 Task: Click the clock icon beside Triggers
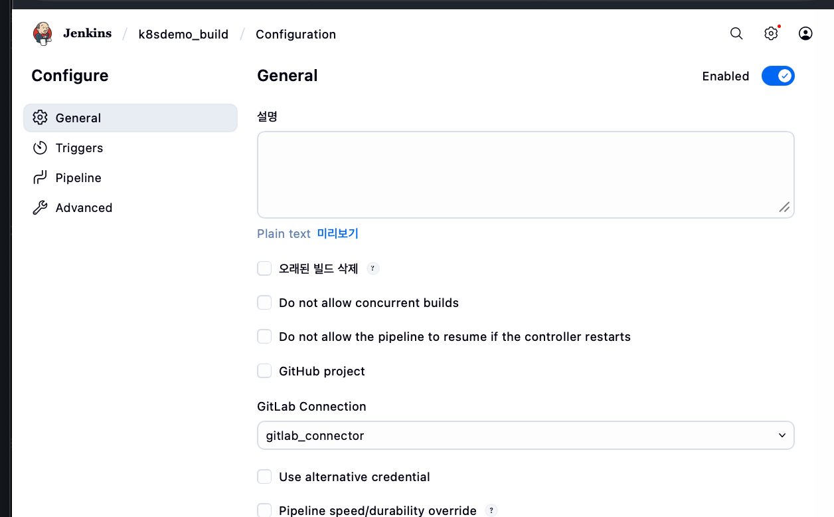click(41, 148)
